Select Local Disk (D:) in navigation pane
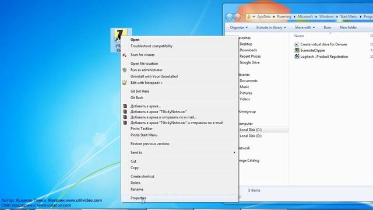Viewport: 373px width, 210px height. [251, 136]
